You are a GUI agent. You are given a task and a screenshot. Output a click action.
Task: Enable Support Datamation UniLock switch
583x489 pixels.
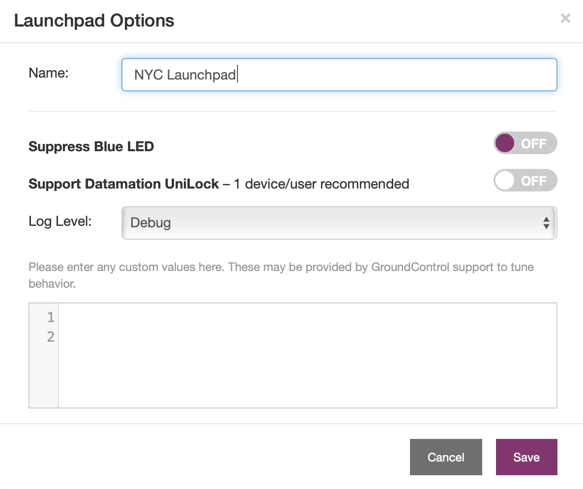pyautogui.click(x=525, y=181)
